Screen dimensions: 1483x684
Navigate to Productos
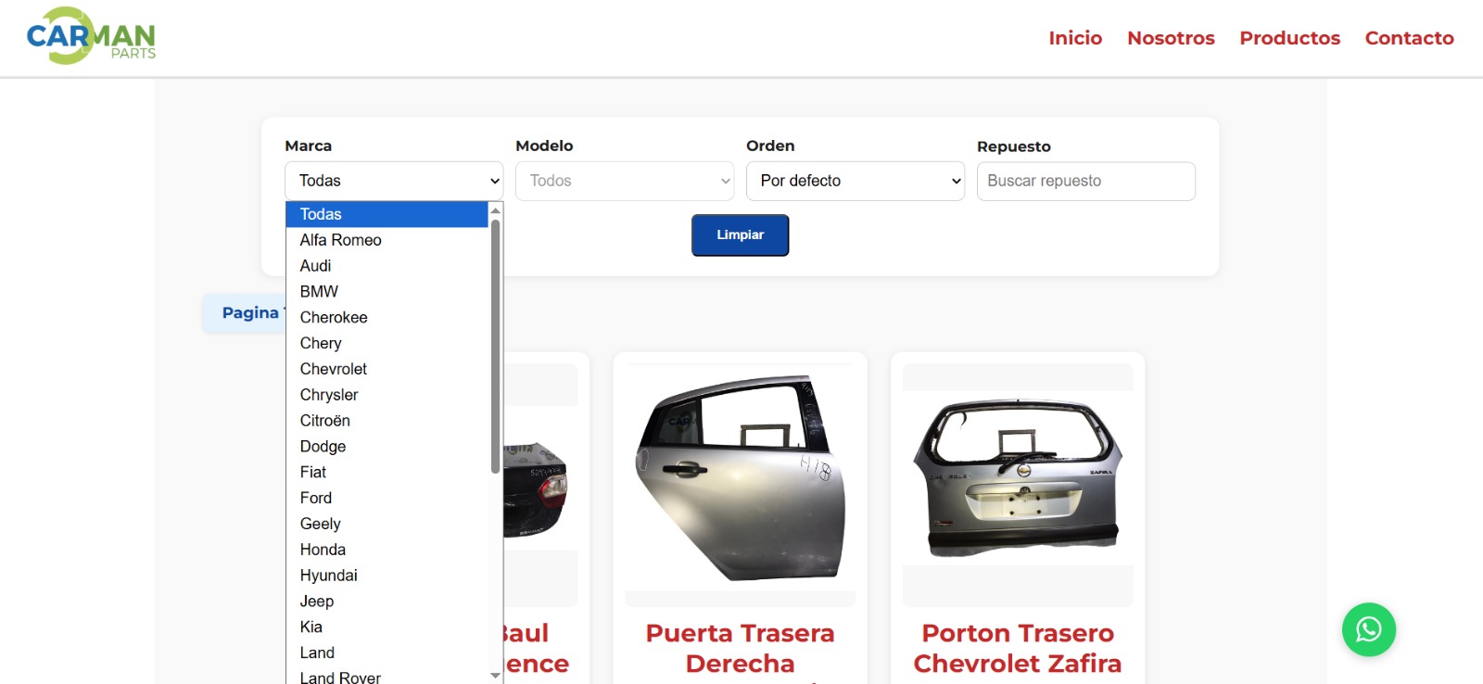pyautogui.click(x=1289, y=38)
